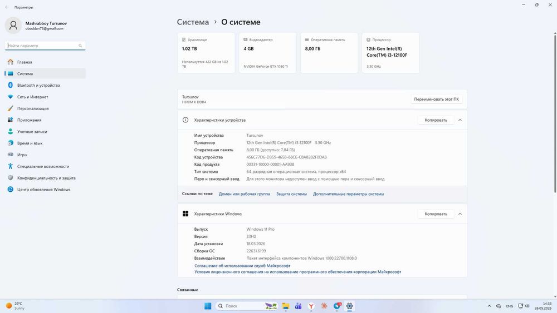Open the Windows Start menu
Viewport: 557px width, 313px height.
pos(208,306)
